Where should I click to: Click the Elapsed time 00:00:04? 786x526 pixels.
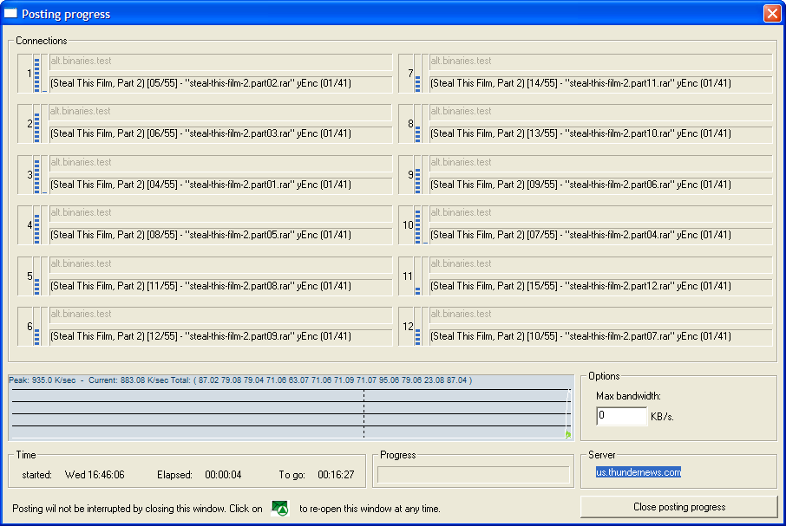[x=223, y=475]
